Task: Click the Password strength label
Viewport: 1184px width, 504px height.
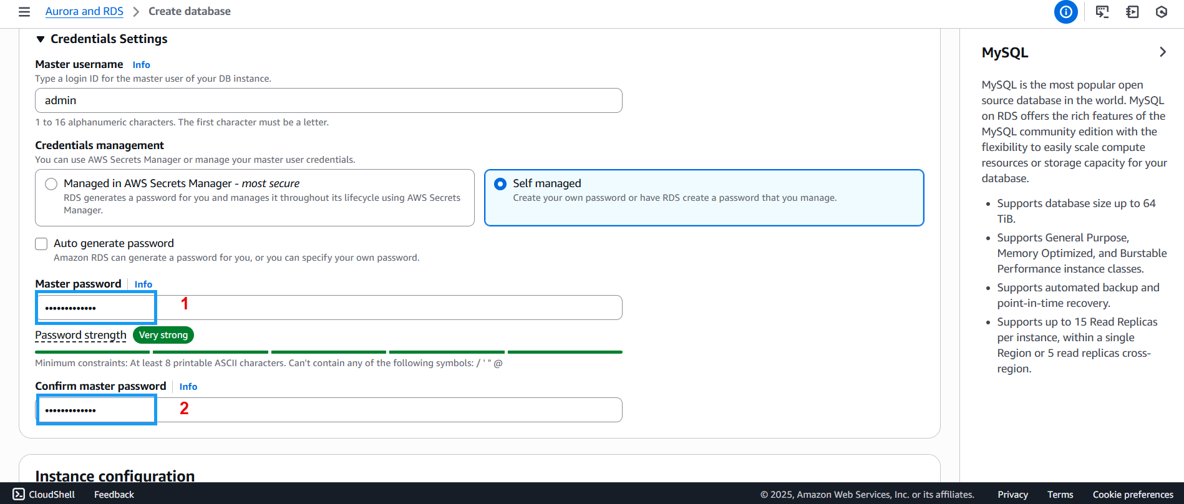Action: click(80, 335)
